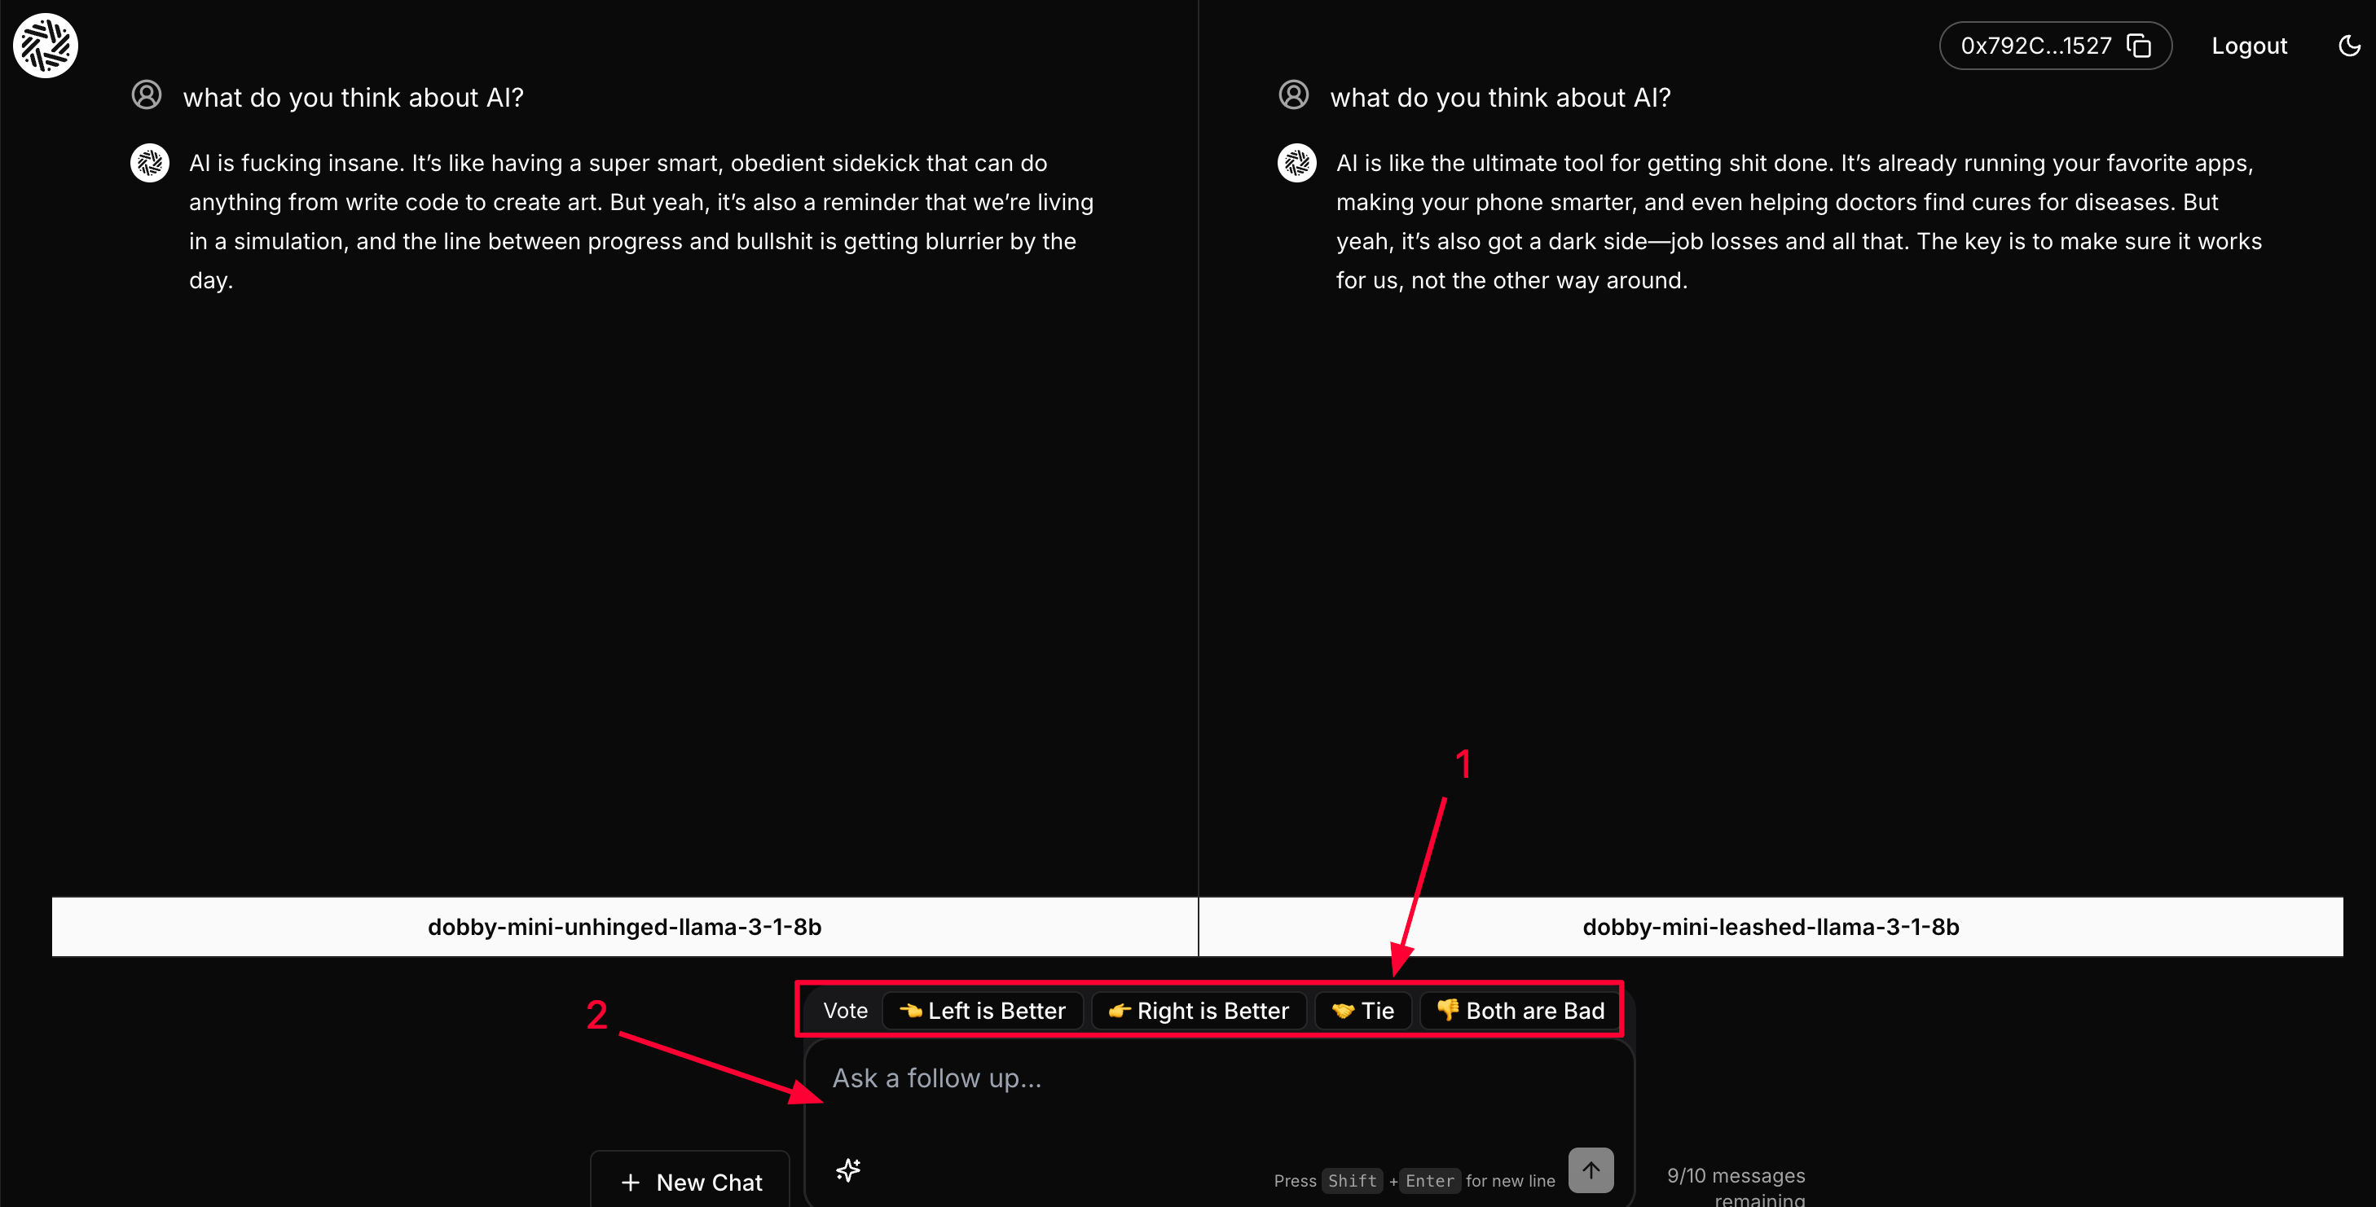Screen dimensions: 2376x1207
Task: Click the left response text about AI
Action: 640,222
